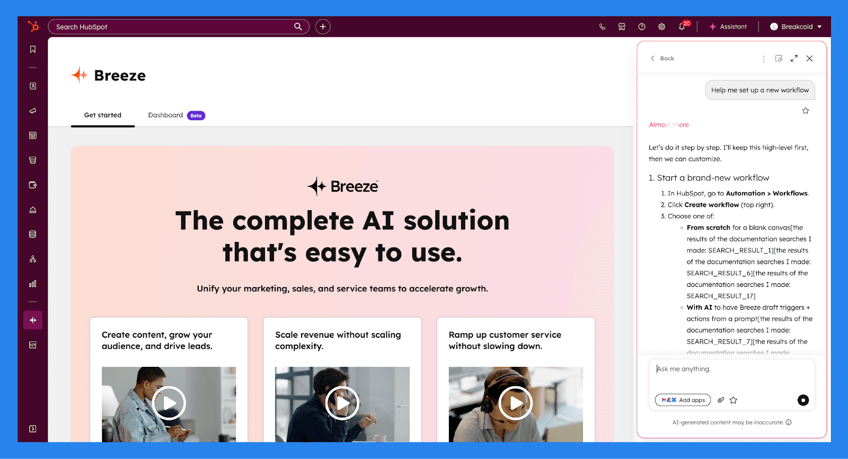Open the Sales sidebar icon

[x=33, y=160]
